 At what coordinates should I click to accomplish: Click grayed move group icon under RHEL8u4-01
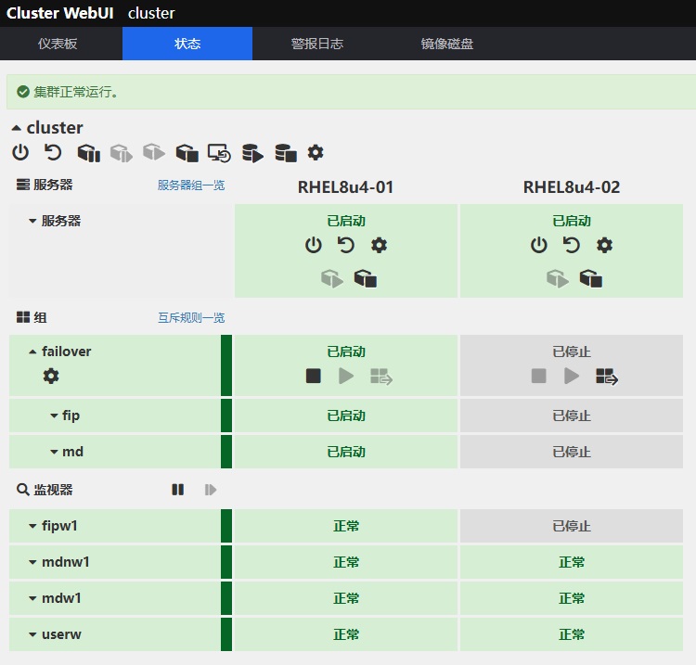pyautogui.click(x=381, y=377)
